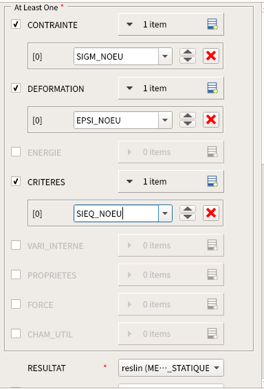This screenshot has width=264, height=389.
Task: Delete the SIGM_NOEU entry
Action: [x=211, y=56]
